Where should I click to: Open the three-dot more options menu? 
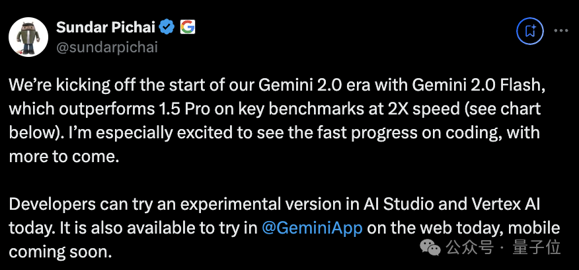(x=561, y=31)
